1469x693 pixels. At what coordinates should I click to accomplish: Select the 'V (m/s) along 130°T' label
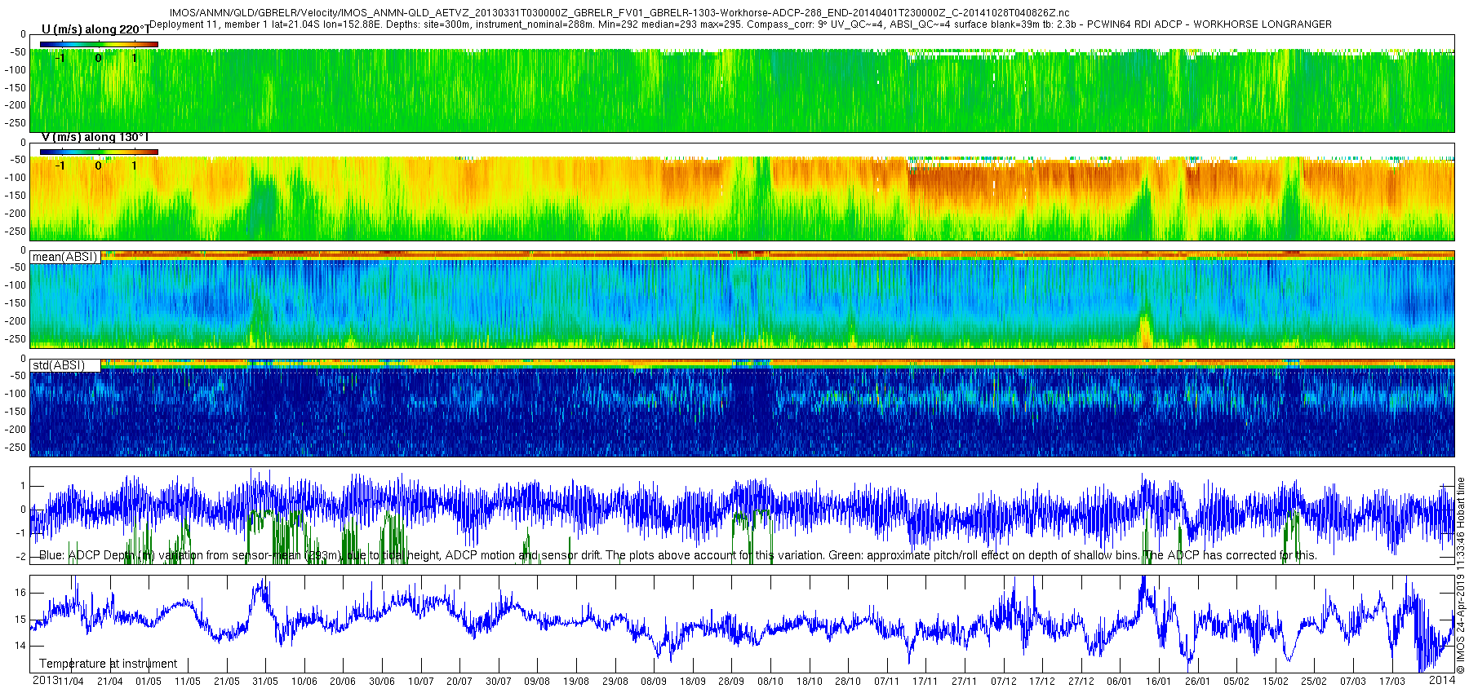[95, 137]
